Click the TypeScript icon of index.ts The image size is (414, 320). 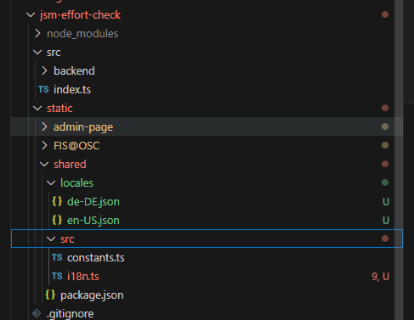click(x=43, y=90)
